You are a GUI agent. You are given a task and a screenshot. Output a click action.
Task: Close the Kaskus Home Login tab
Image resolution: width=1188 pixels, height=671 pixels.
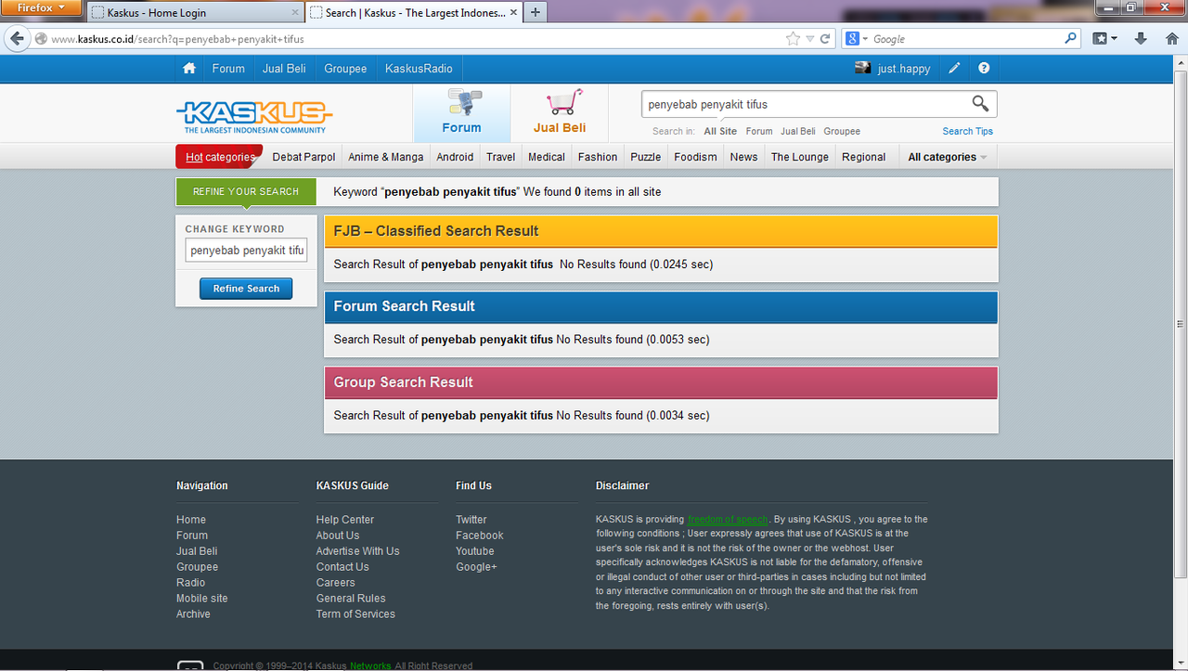point(295,13)
